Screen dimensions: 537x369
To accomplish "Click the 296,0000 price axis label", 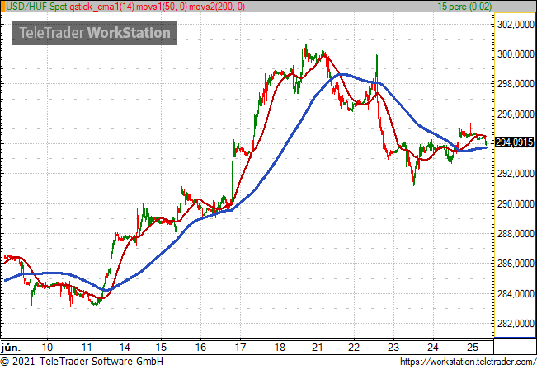I will (x=516, y=114).
